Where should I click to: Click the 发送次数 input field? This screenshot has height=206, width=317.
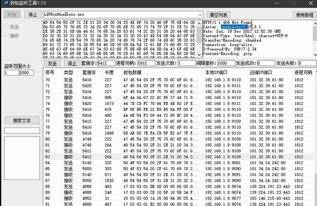coord(187,63)
